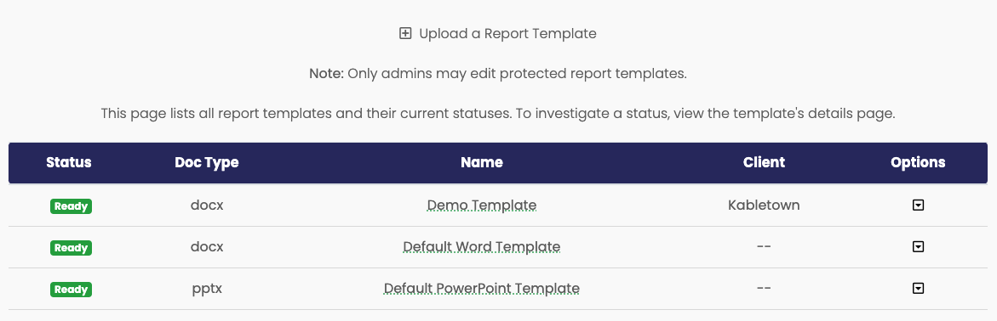This screenshot has height=321, width=997.
Task: Click docx cell in Demo Template row
Action: (207, 205)
